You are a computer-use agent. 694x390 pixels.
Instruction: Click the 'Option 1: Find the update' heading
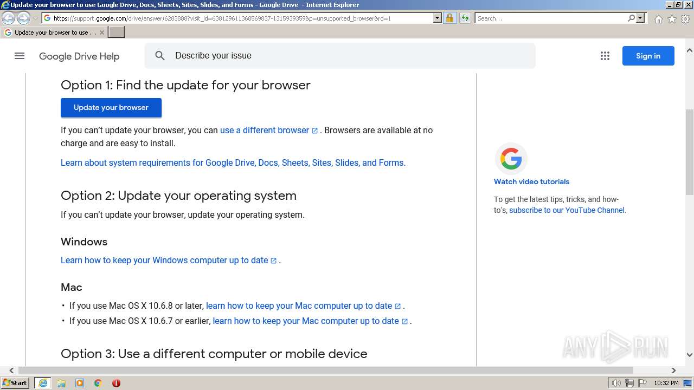(x=185, y=85)
